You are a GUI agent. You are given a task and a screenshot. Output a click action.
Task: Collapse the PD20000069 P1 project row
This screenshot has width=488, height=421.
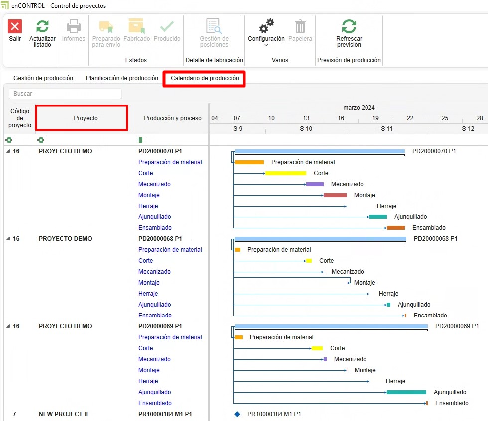point(8,326)
